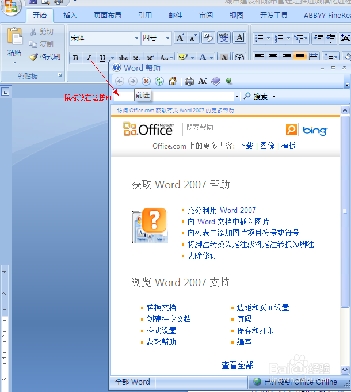The height and width of the screenshot is (392, 351).
Task: Expand the arrow under Paste (粘贴)
Action: click(14, 62)
